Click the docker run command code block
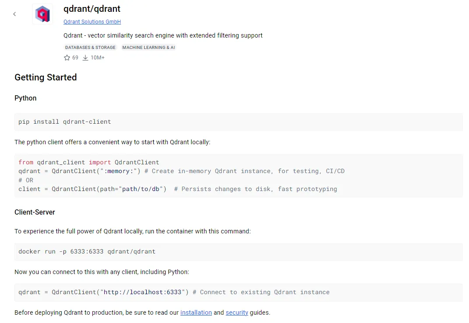 pos(239,252)
